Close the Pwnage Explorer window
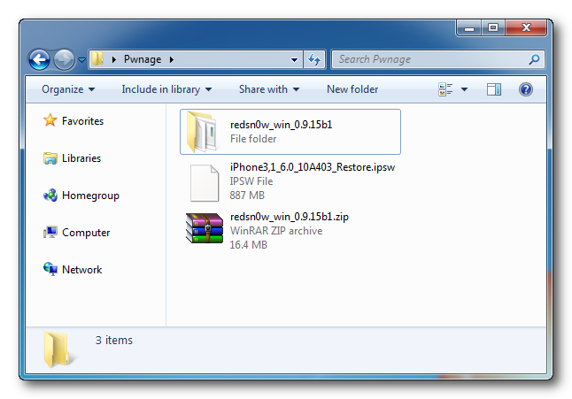The width and height of the screenshot is (572, 399). point(526,27)
